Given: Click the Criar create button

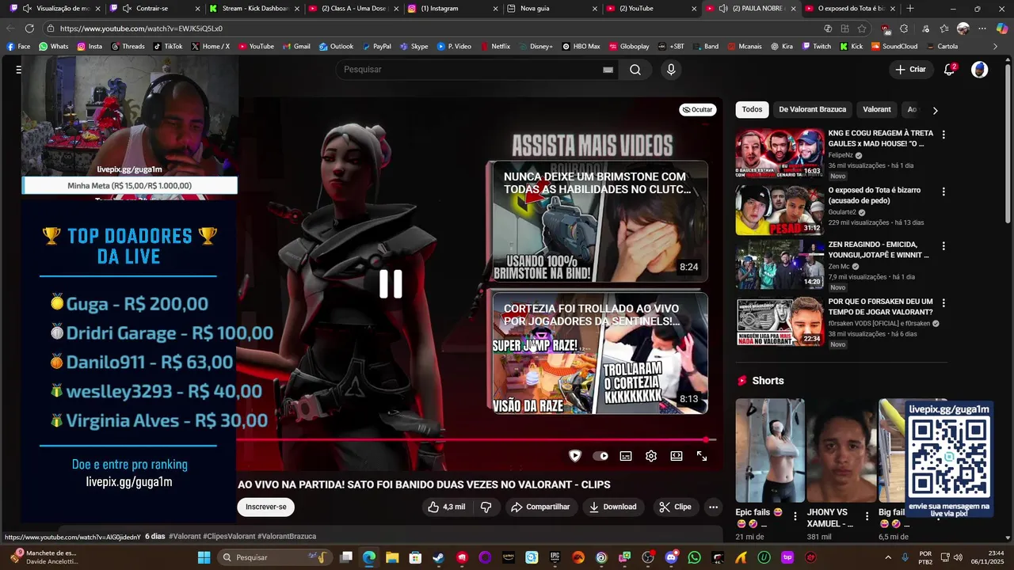Looking at the screenshot, I should (x=910, y=70).
